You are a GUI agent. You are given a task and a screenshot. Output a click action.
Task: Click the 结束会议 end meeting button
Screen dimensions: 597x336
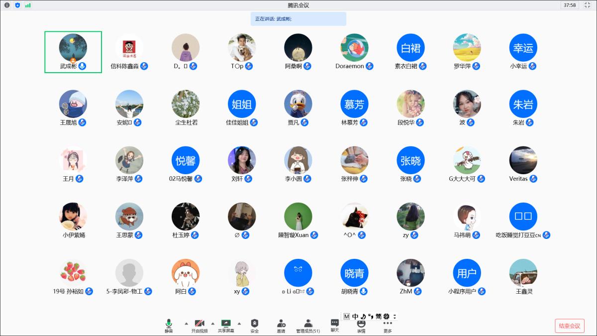click(x=569, y=326)
